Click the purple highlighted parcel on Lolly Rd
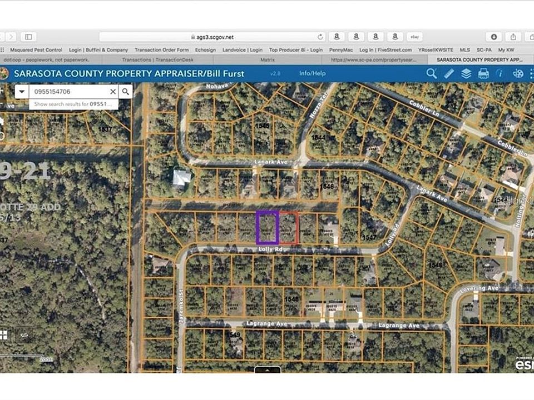 point(268,227)
